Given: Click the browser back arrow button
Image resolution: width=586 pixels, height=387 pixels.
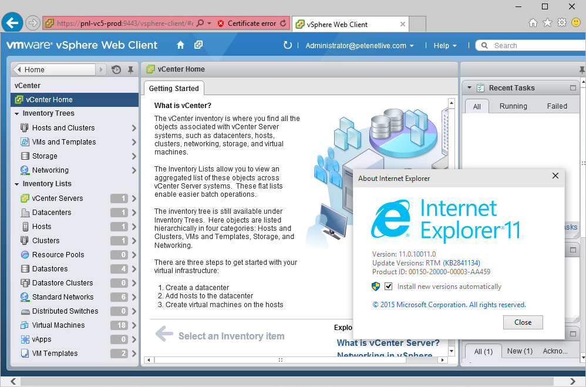Looking at the screenshot, I should coord(12,23).
